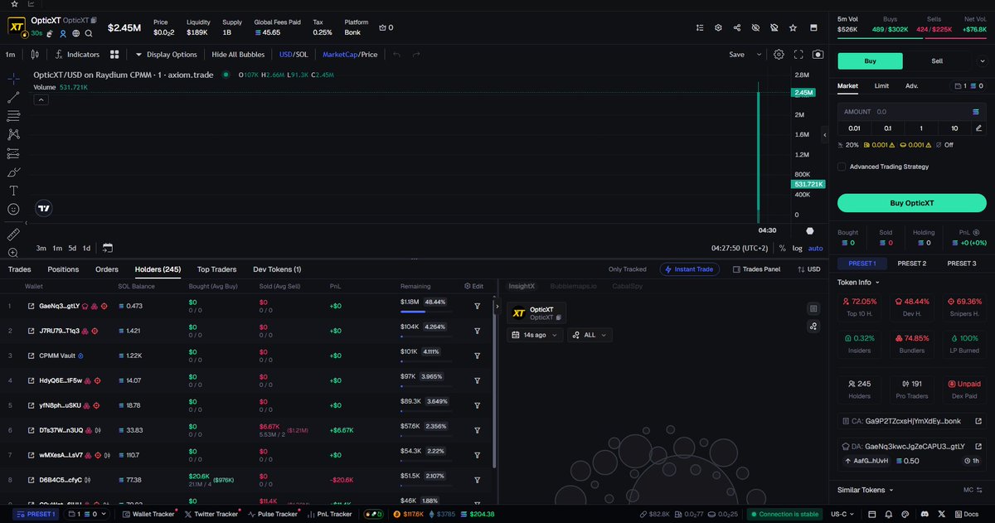Open the Indicators menu
The height and width of the screenshot is (523, 995).
75,55
